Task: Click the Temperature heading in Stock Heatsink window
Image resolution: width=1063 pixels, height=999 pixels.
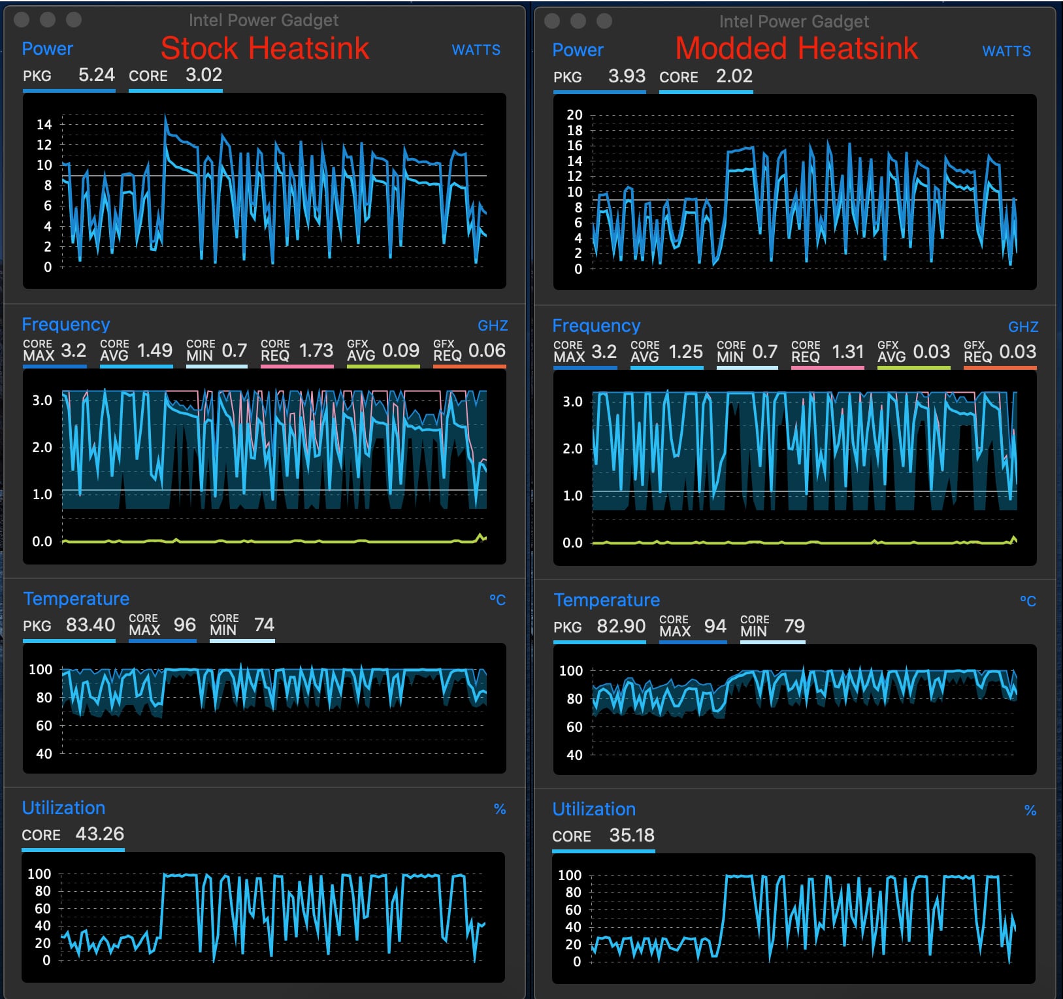Action: [x=76, y=599]
